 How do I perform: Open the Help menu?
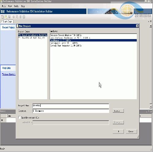click(23, 6)
